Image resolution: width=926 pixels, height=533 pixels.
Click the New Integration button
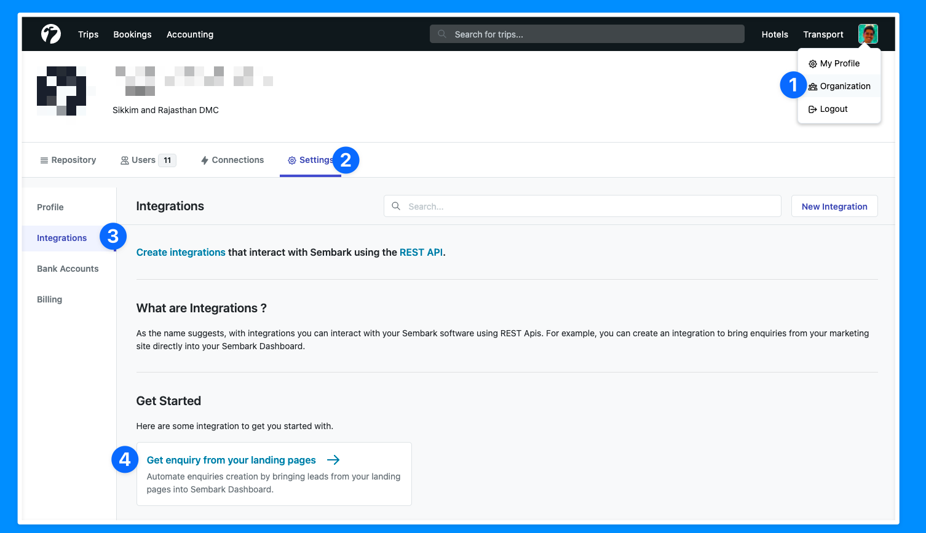pyautogui.click(x=834, y=206)
